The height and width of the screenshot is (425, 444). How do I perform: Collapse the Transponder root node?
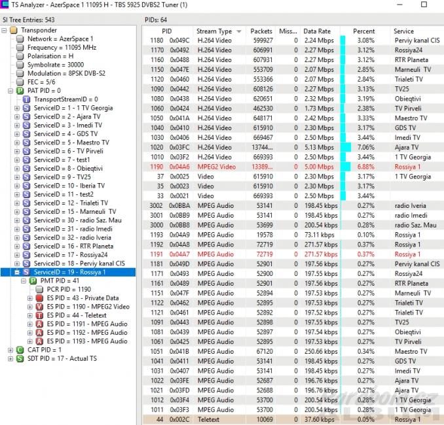[x=4, y=30]
